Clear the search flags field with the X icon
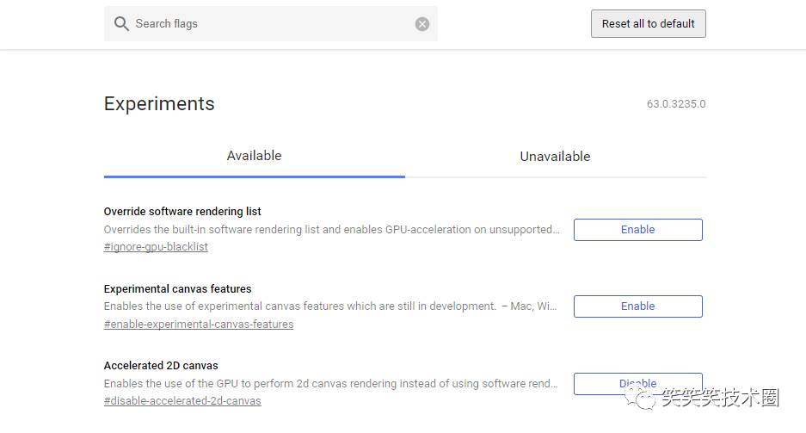This screenshot has height=433, width=806. 422,24
